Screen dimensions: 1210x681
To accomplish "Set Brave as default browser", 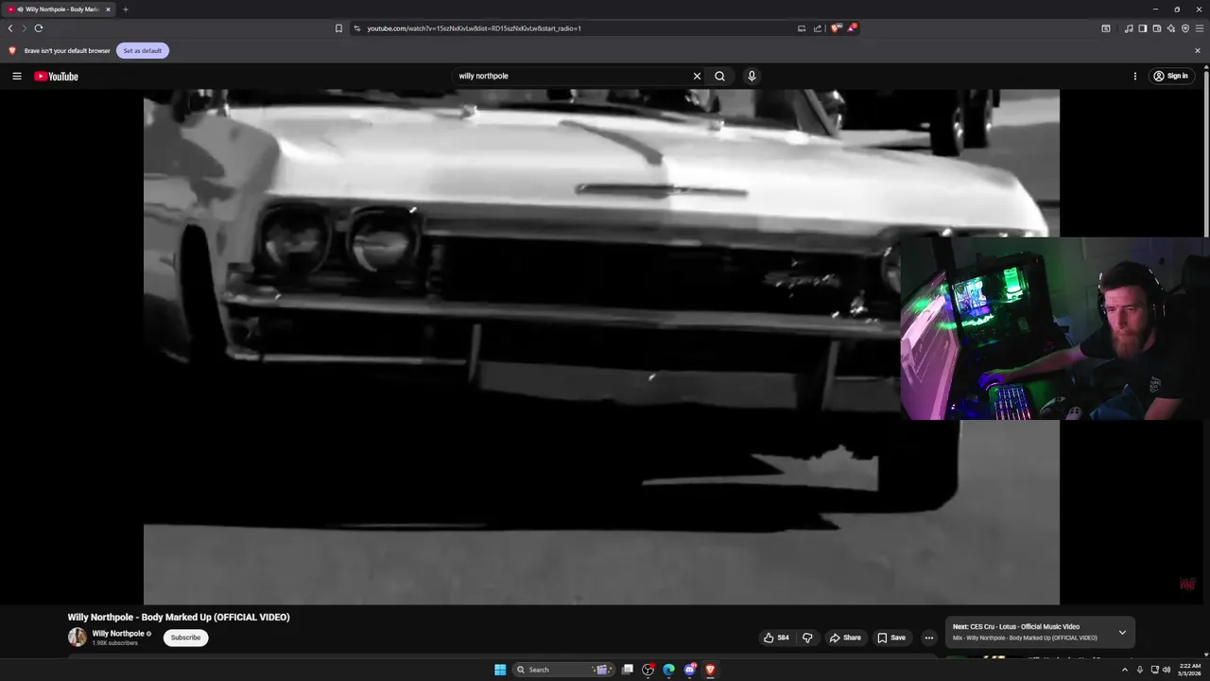I will pos(143,50).
